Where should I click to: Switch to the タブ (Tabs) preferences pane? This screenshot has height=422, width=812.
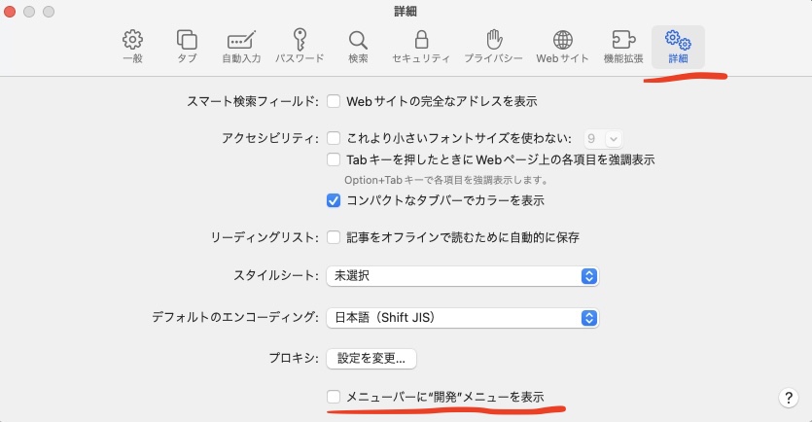187,46
